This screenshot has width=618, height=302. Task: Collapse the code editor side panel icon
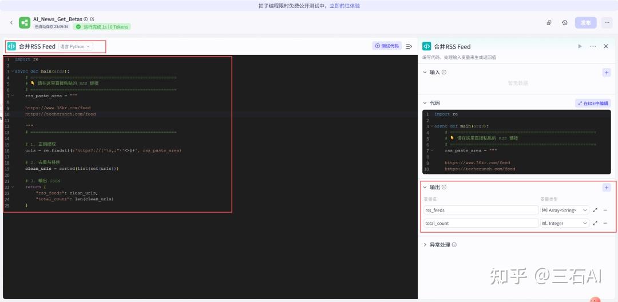tap(409, 46)
